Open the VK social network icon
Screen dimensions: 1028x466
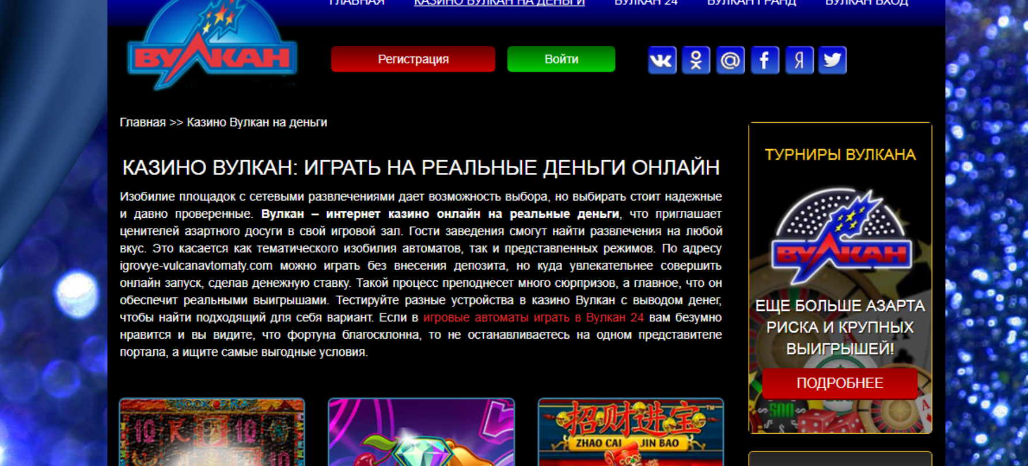click(662, 60)
